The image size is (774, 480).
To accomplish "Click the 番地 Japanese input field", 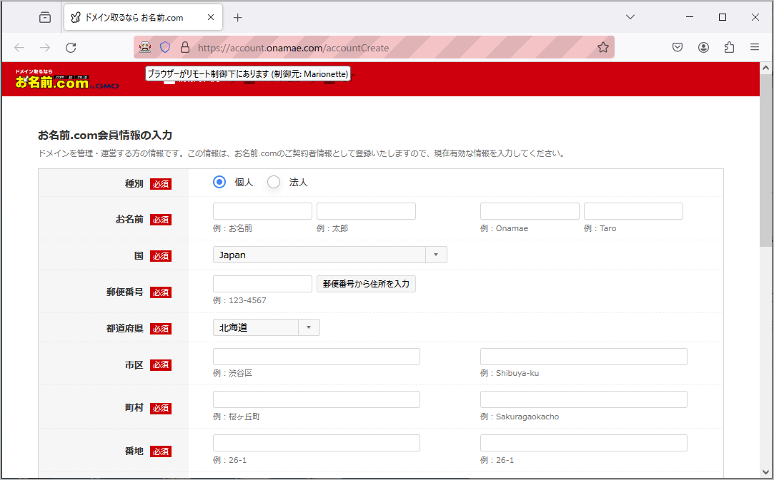I will coord(317,443).
